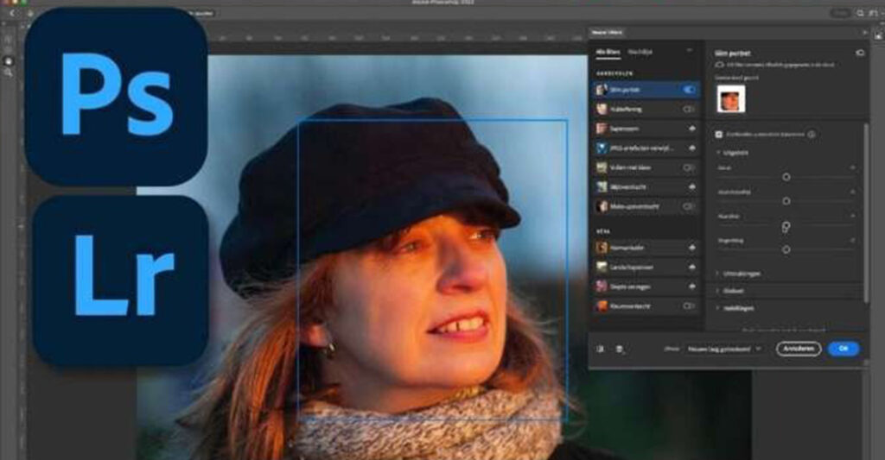Viewport: 885px width, 460px height.
Task: Click the Superzoom row label
Action: (x=624, y=129)
